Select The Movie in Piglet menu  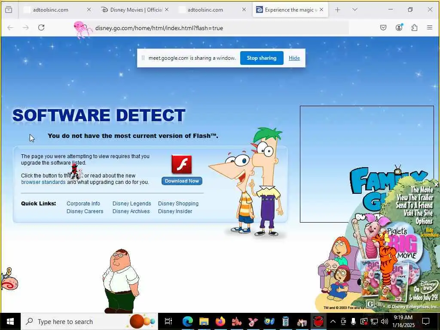[x=422, y=189]
